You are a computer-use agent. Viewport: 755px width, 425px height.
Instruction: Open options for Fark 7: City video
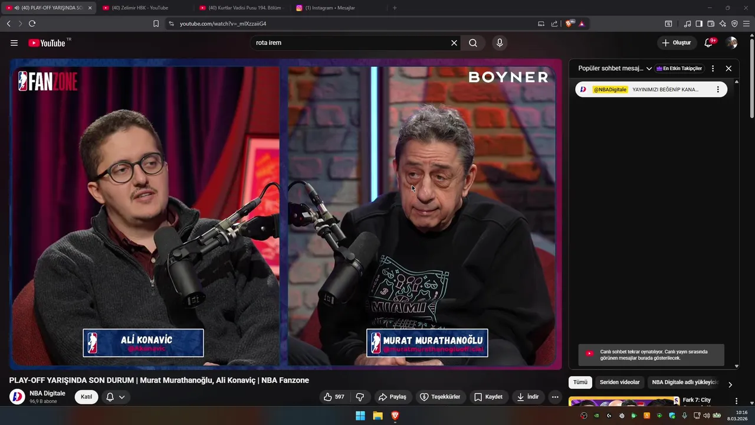[736, 401]
